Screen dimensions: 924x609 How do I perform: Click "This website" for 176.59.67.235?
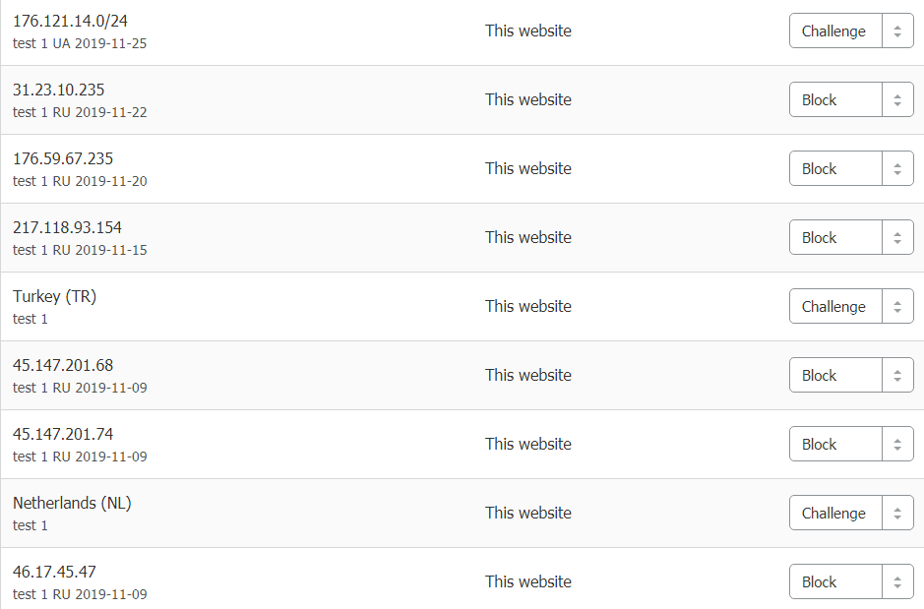click(527, 168)
